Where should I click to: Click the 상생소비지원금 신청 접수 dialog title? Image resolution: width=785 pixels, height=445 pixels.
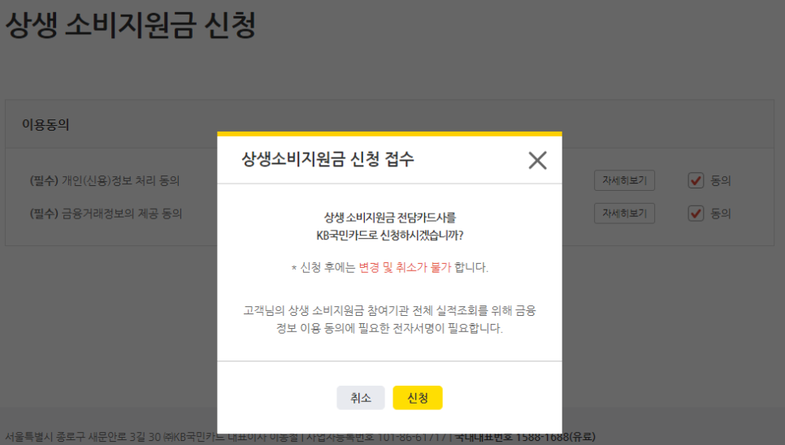(328, 159)
